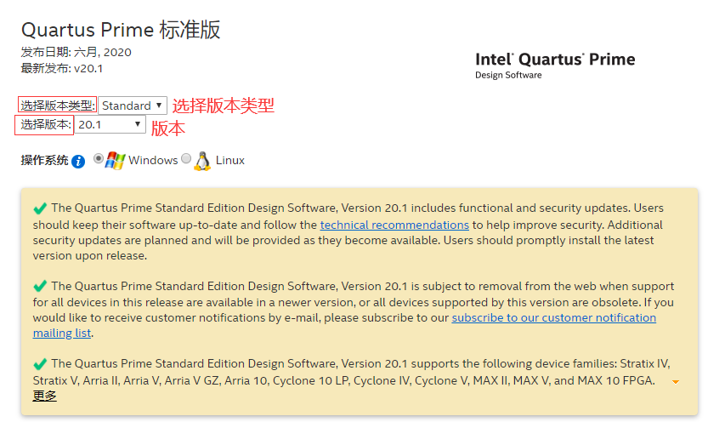Open the Standard edition type dropdown
The height and width of the screenshot is (422, 708).
133,105
